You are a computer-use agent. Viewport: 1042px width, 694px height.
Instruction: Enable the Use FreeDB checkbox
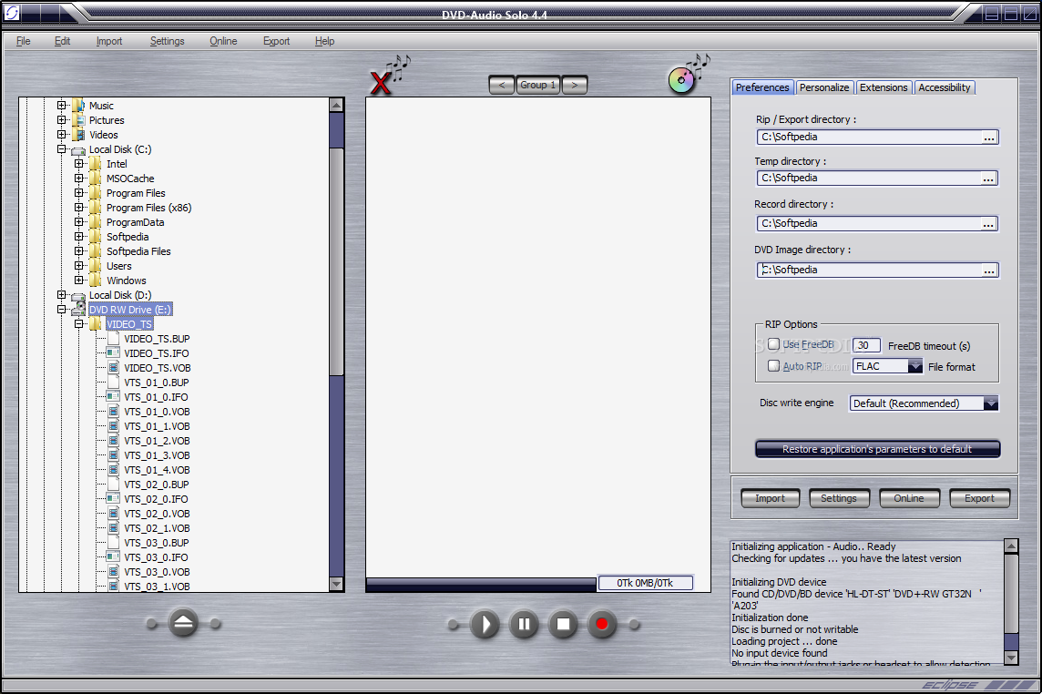tap(773, 344)
